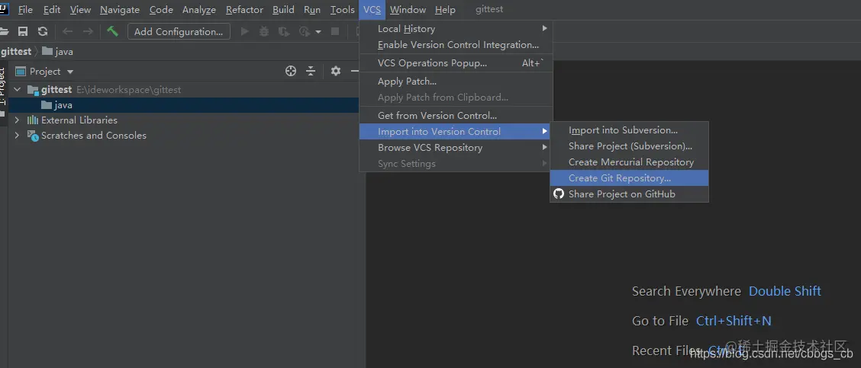
Task: Click the Double Shift shortcut hint
Action: click(x=785, y=291)
